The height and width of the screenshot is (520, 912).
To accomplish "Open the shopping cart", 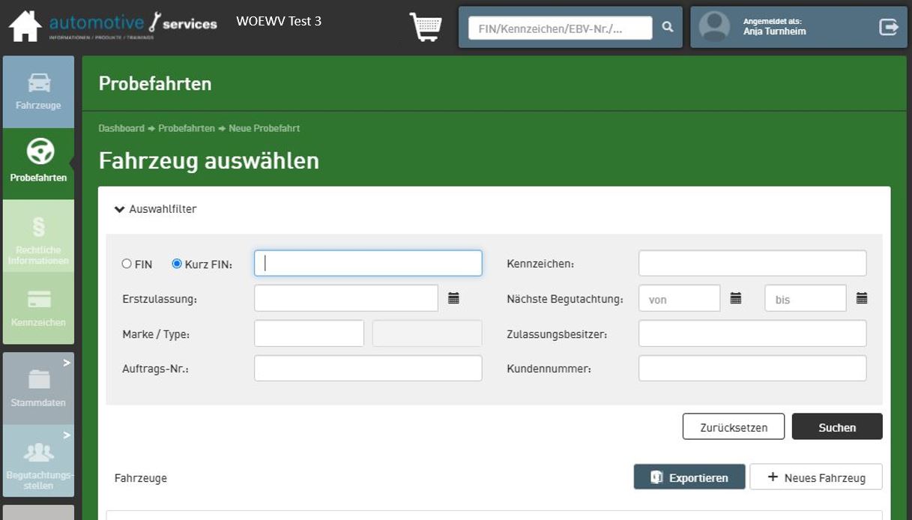I will click(x=425, y=27).
